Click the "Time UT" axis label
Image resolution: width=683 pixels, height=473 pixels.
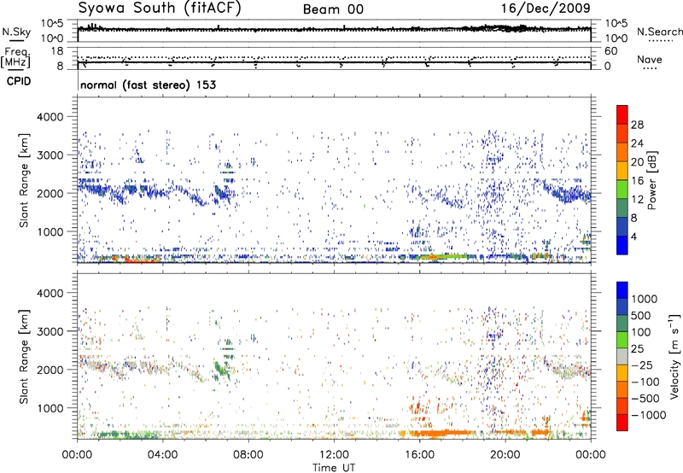[334, 468]
